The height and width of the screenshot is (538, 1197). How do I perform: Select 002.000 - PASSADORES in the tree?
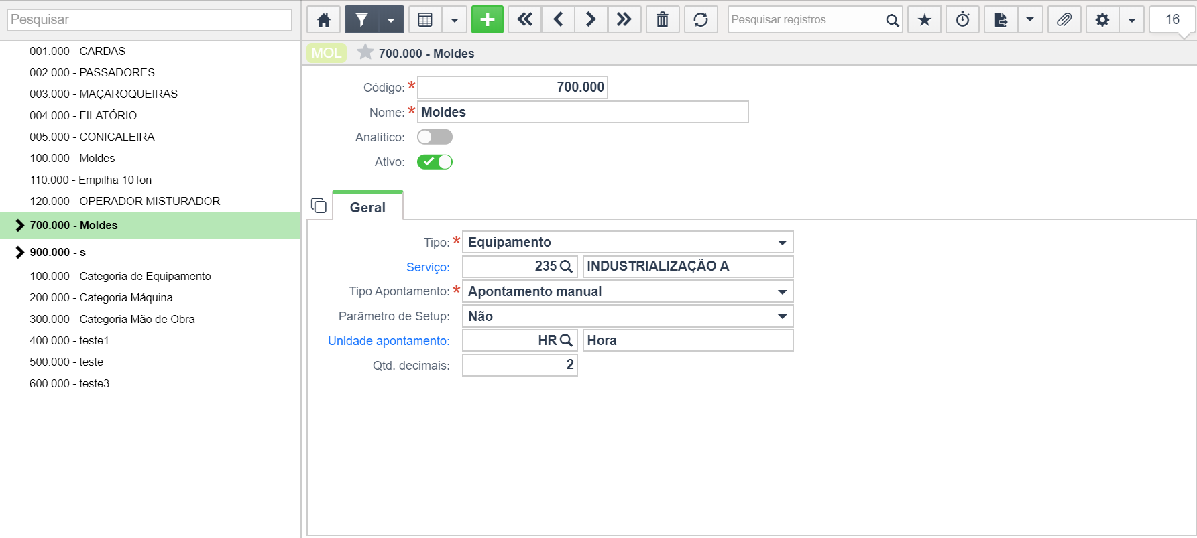[x=92, y=72]
